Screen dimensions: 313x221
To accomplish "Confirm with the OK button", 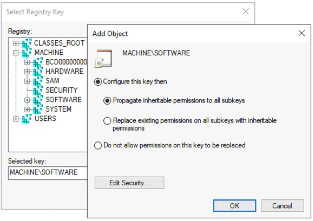I will [x=234, y=206].
